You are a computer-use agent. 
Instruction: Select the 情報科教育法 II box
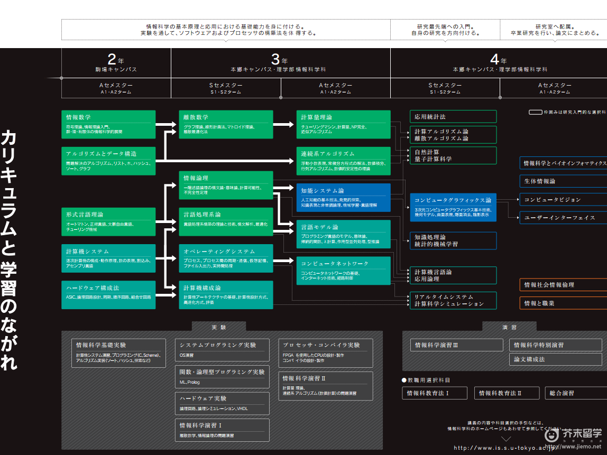[x=507, y=393]
